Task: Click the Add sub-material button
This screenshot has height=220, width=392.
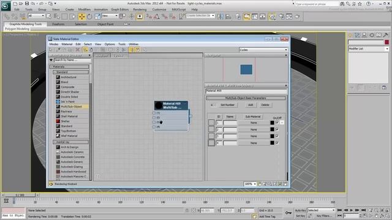Action: pyautogui.click(x=251, y=105)
